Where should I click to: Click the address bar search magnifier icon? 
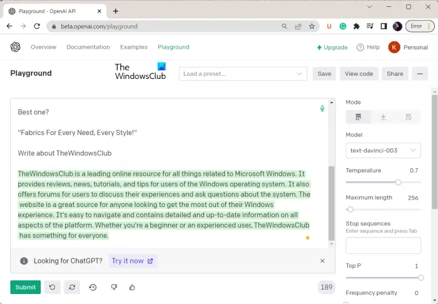(x=284, y=26)
